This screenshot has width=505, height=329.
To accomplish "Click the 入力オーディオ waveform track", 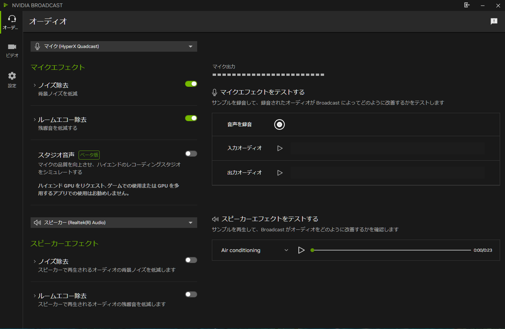I will coord(388,148).
